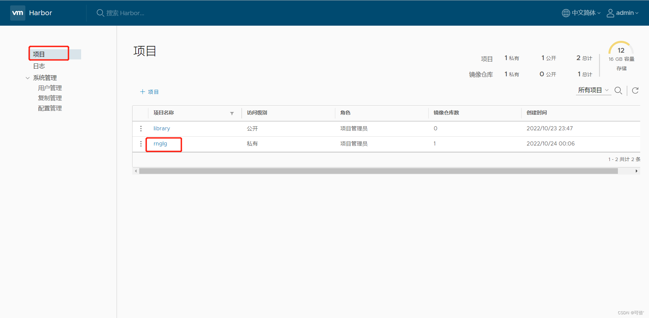This screenshot has height=318, width=649.
Task: Sort by 创建时间 column header
Action: 536,113
